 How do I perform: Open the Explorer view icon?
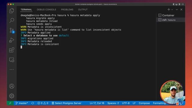(12, 11)
